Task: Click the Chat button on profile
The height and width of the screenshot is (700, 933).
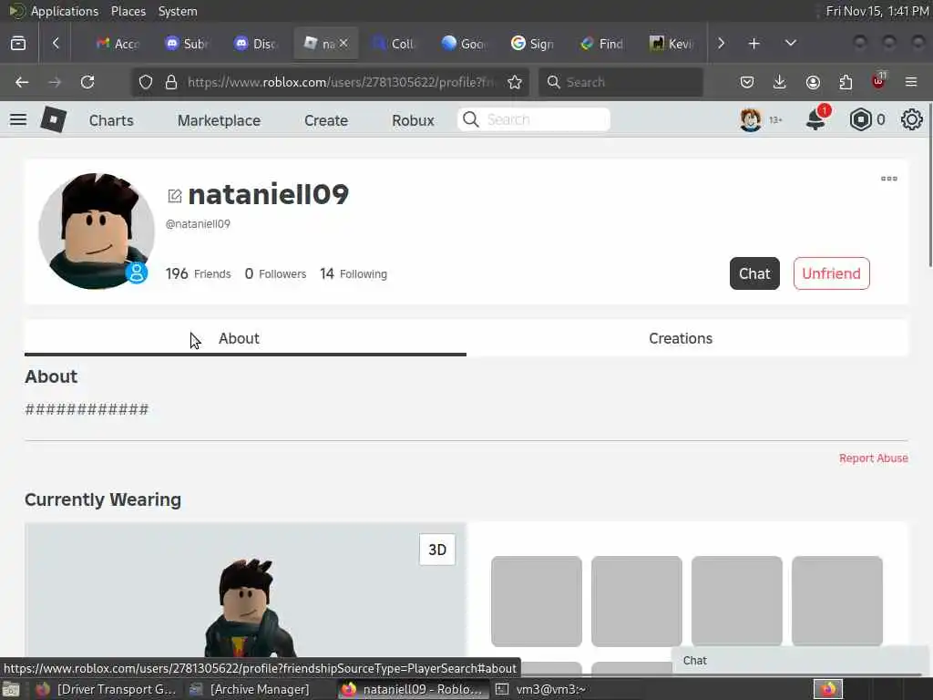Action: click(754, 273)
